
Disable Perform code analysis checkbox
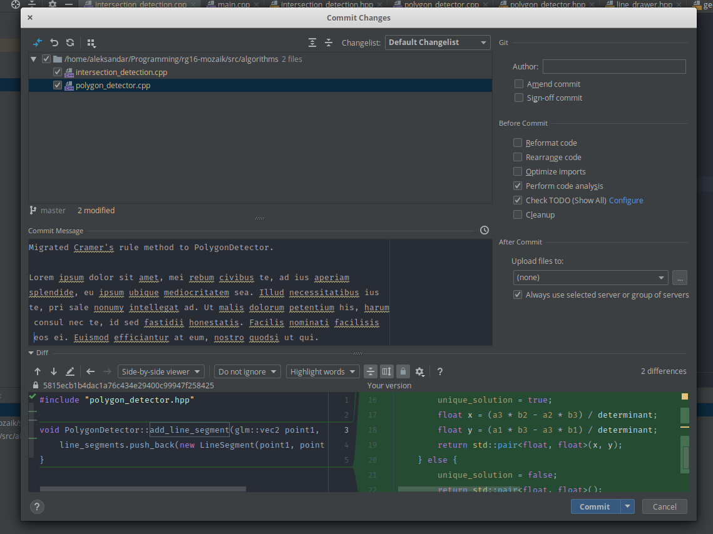click(x=518, y=186)
